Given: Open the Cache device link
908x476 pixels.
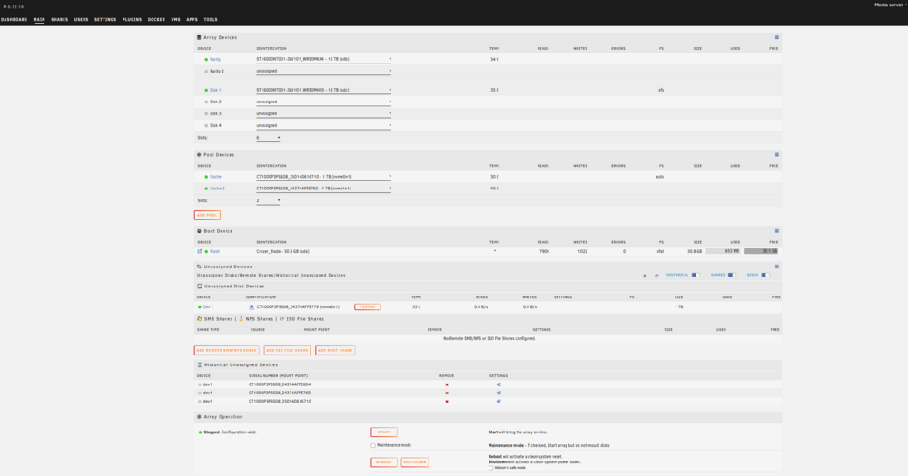Looking at the screenshot, I should pos(215,177).
